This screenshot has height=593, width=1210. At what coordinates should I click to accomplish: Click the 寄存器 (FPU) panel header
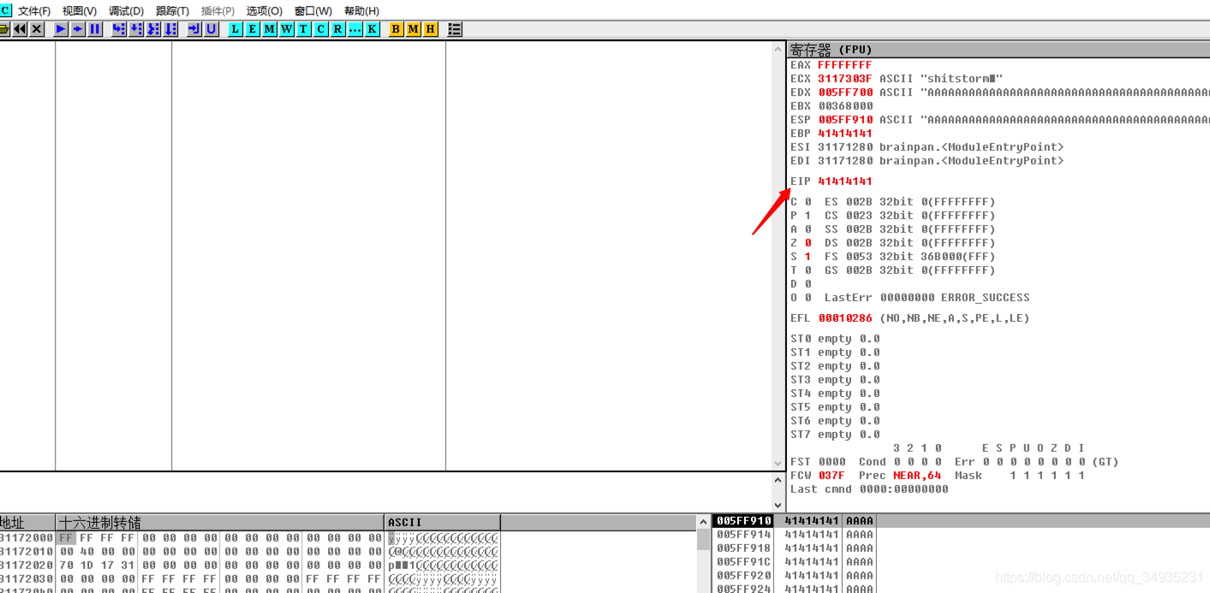[998, 50]
